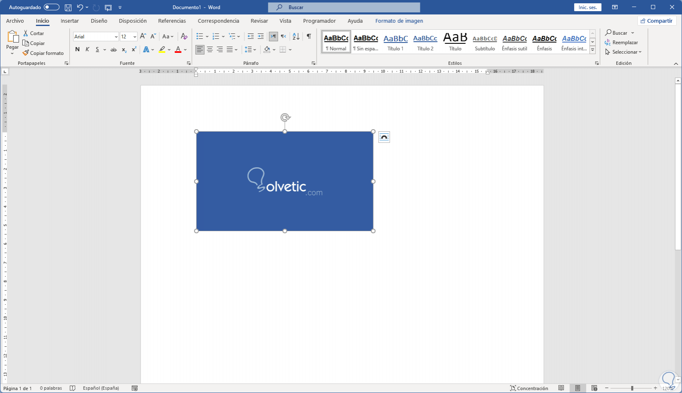Click the sort A-Z icon
This screenshot has height=393, width=682.
(296, 36)
